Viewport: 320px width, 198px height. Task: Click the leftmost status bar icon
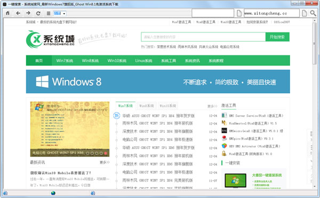(x=5, y=193)
